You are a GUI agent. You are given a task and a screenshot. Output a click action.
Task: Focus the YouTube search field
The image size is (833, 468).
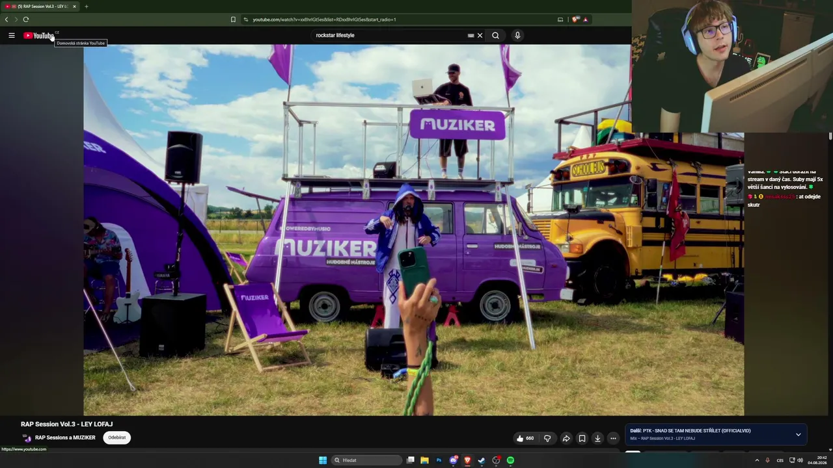389,36
